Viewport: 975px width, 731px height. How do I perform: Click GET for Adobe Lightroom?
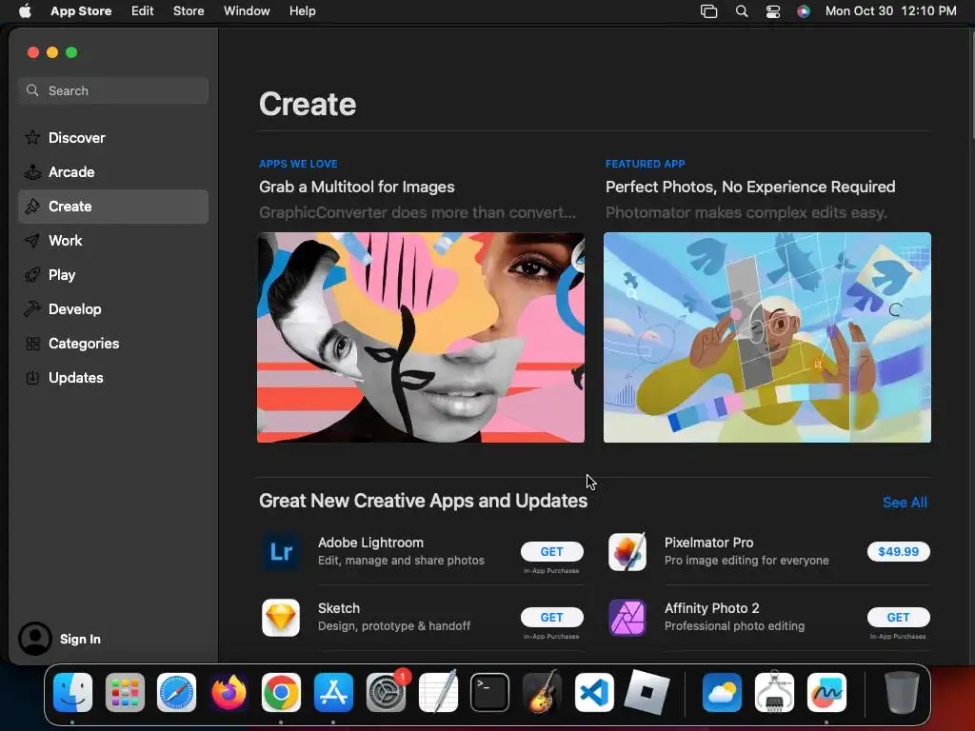(551, 551)
